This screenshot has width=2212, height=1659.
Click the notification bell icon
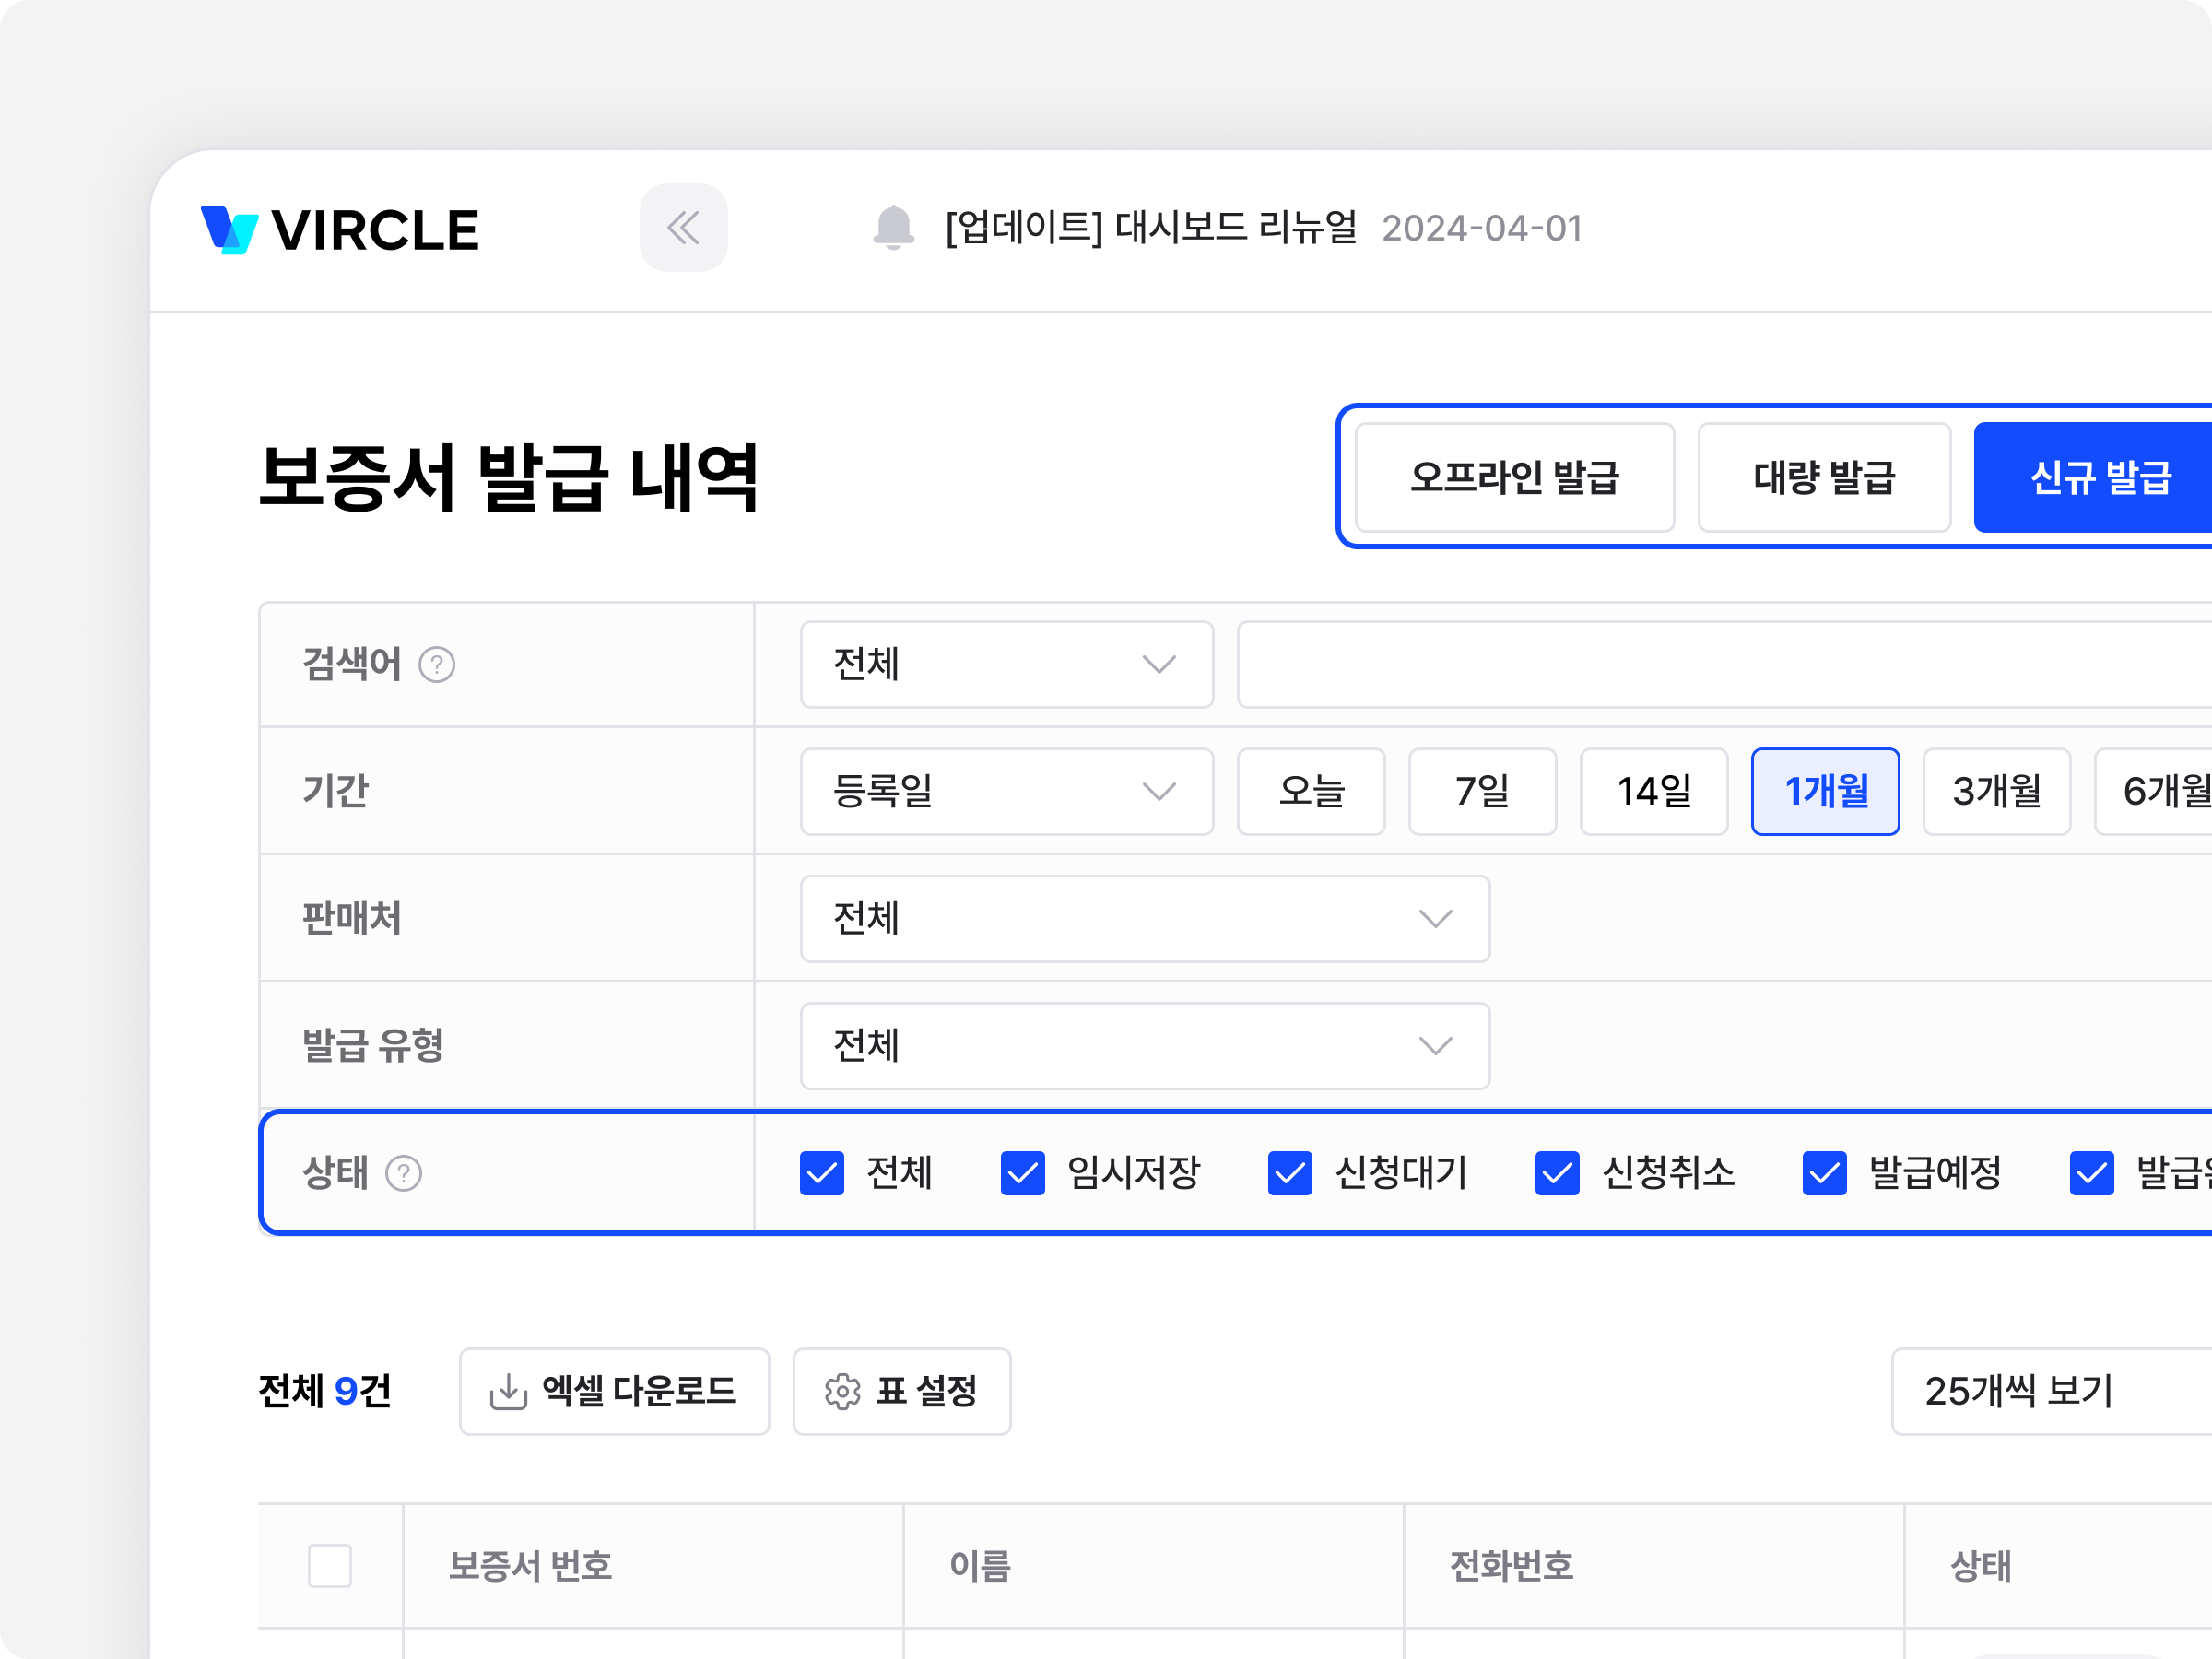pos(893,228)
